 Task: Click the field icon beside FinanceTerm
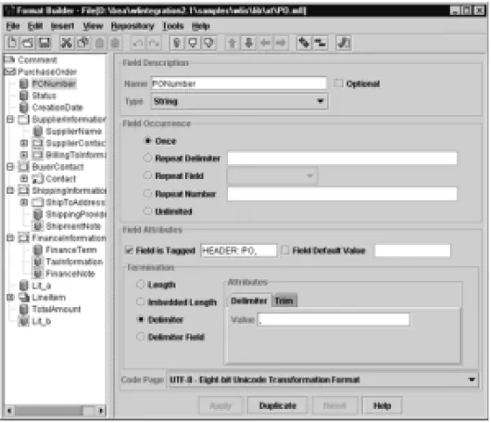[x=38, y=250]
